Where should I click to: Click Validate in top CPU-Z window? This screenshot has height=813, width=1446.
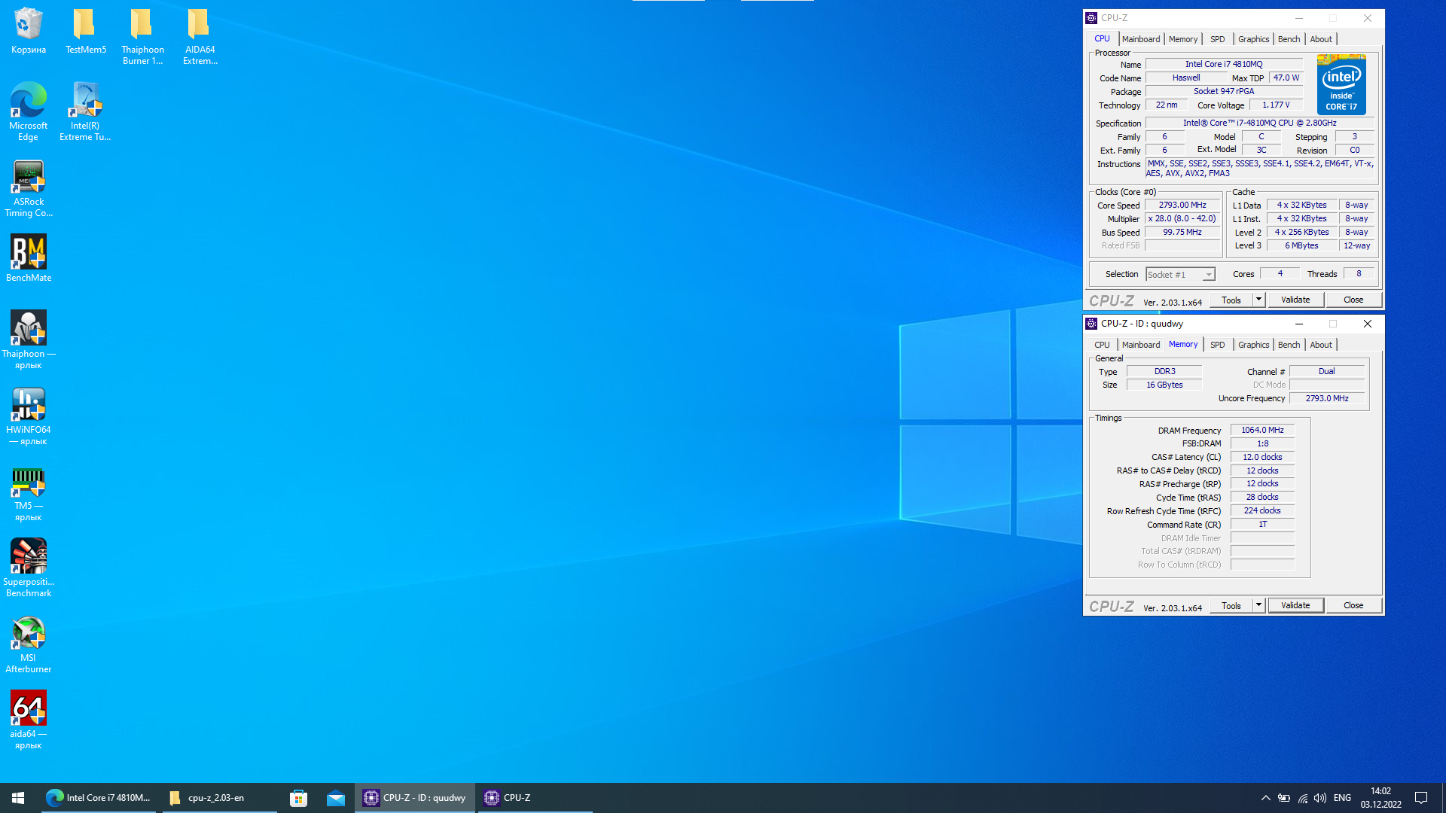point(1295,300)
